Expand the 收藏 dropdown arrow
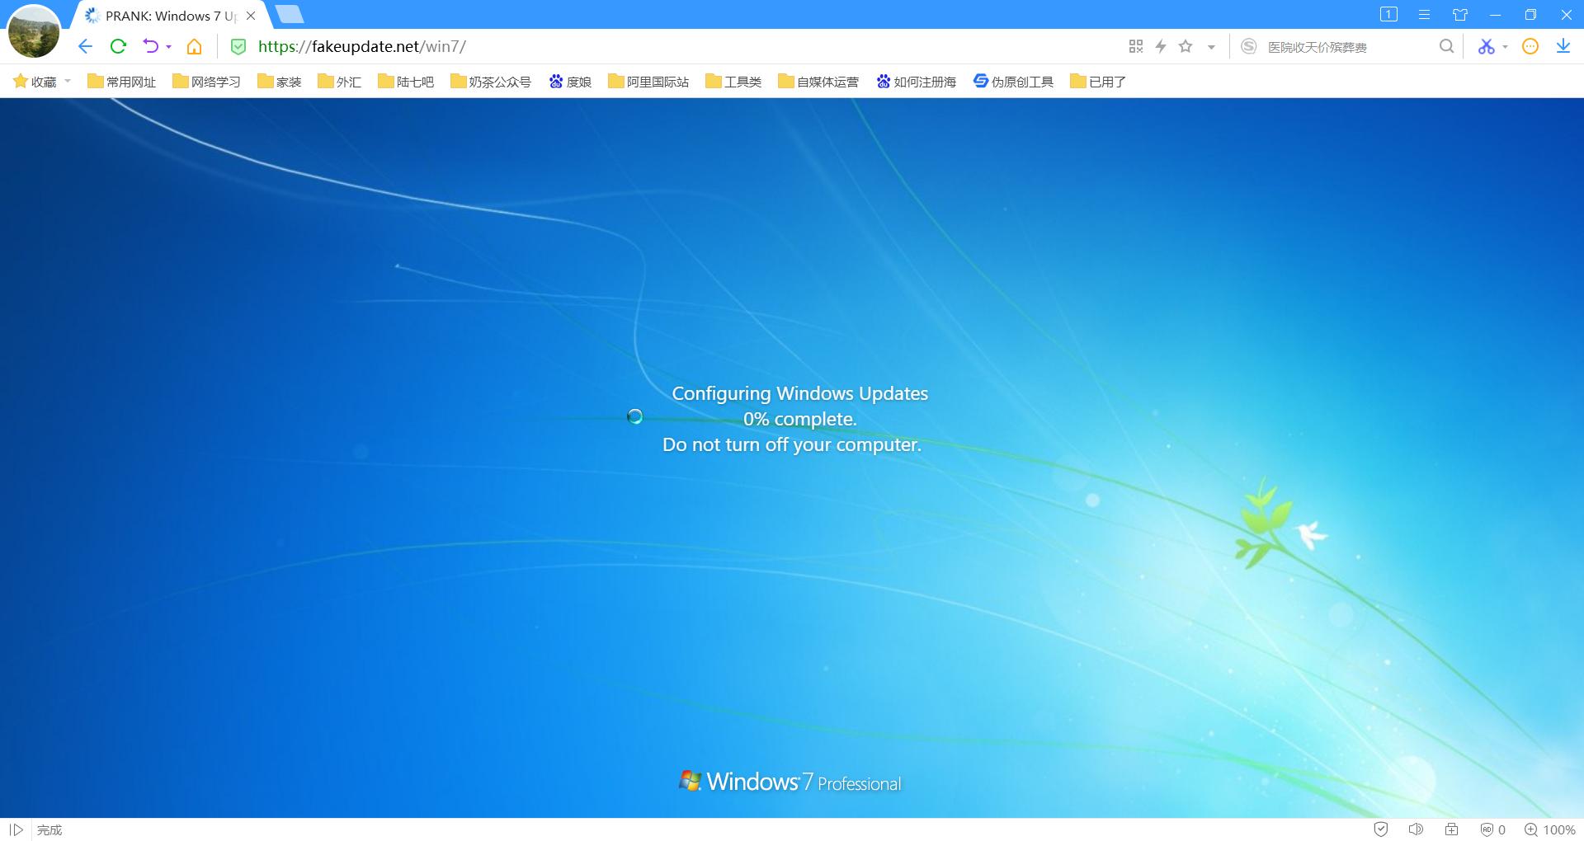 click(68, 81)
